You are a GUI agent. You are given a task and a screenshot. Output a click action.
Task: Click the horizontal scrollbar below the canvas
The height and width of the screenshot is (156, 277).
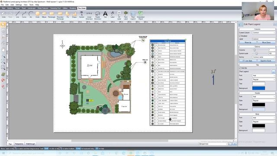120,141
